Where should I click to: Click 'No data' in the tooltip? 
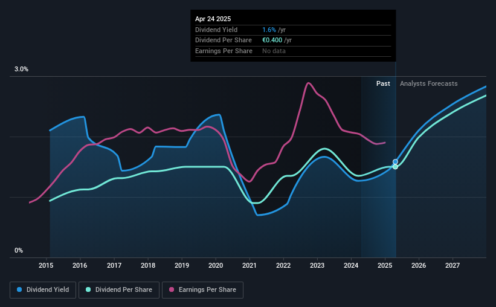274,51
